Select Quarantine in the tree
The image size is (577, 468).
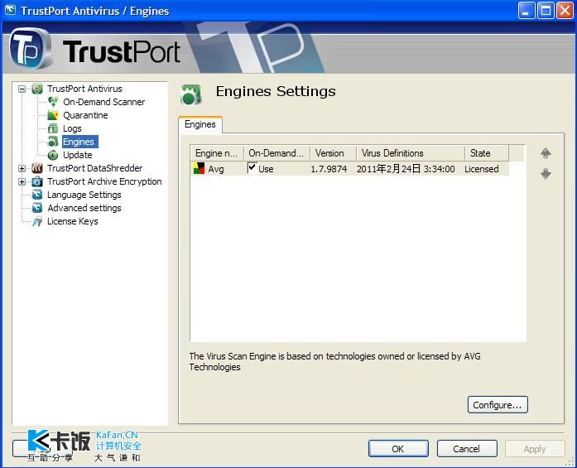click(x=85, y=115)
